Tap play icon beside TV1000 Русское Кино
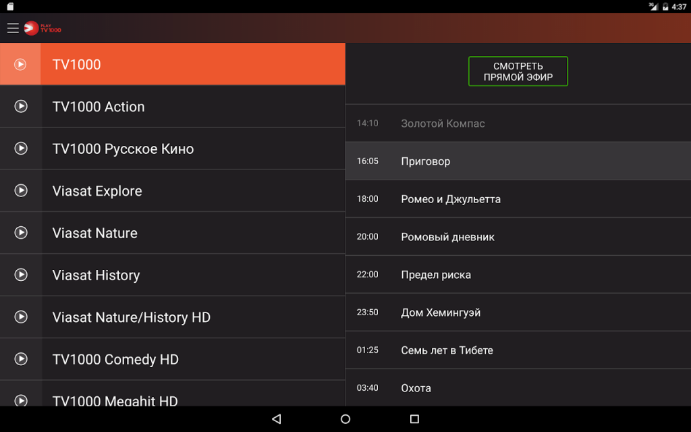The width and height of the screenshot is (691, 432). click(21, 148)
